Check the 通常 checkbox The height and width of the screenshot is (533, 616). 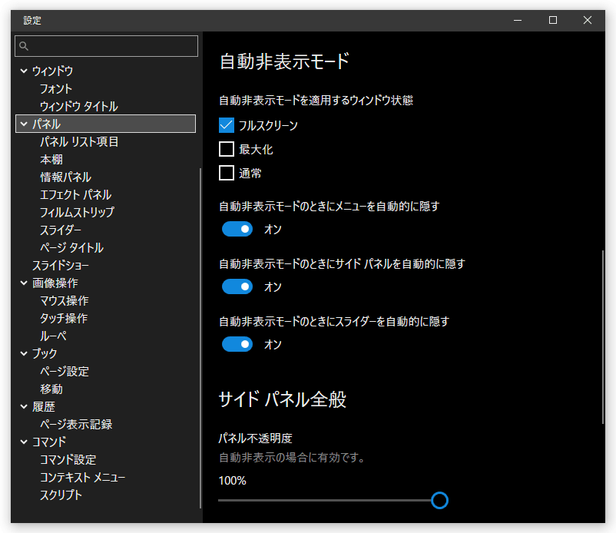point(227,173)
